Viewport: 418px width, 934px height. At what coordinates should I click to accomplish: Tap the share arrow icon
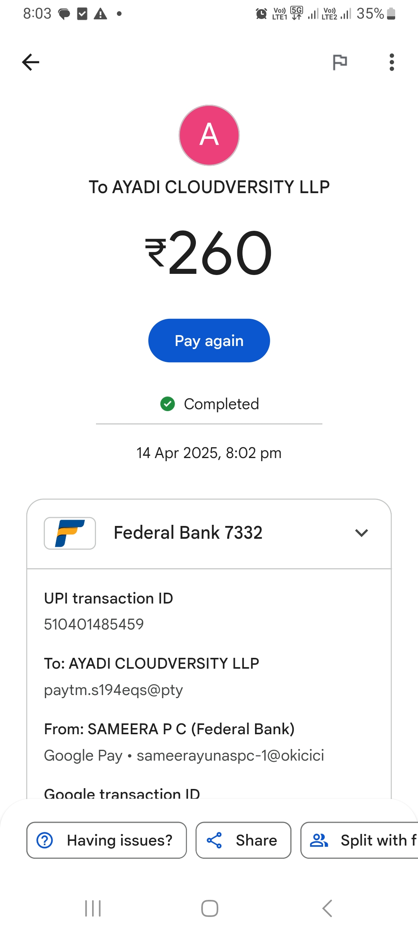214,840
